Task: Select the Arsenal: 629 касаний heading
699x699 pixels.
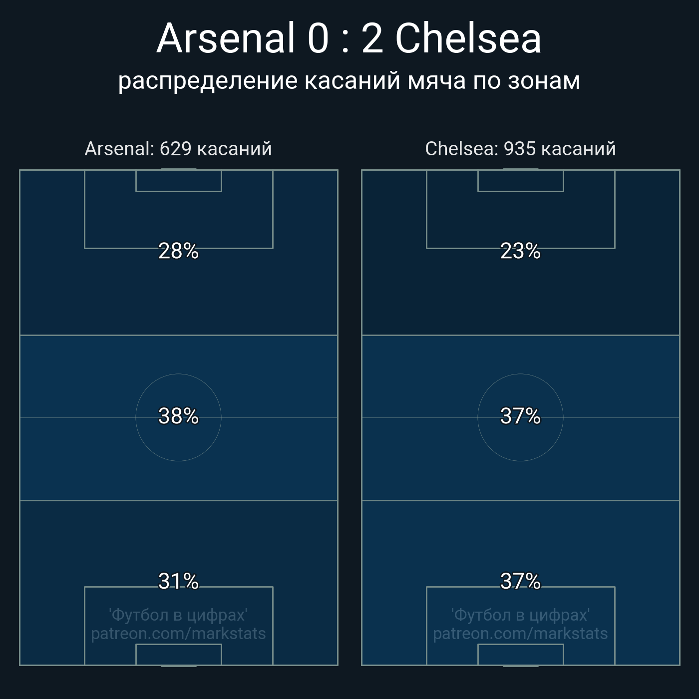Action: [178, 149]
